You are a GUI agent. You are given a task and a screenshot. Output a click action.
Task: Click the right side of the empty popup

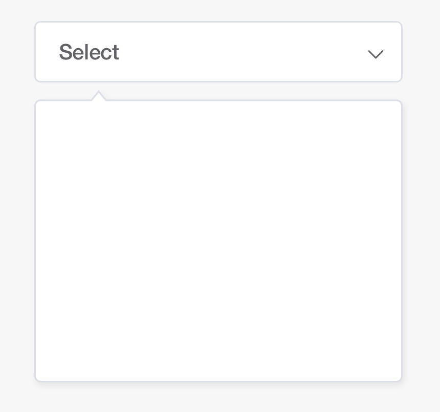[x=365, y=240]
